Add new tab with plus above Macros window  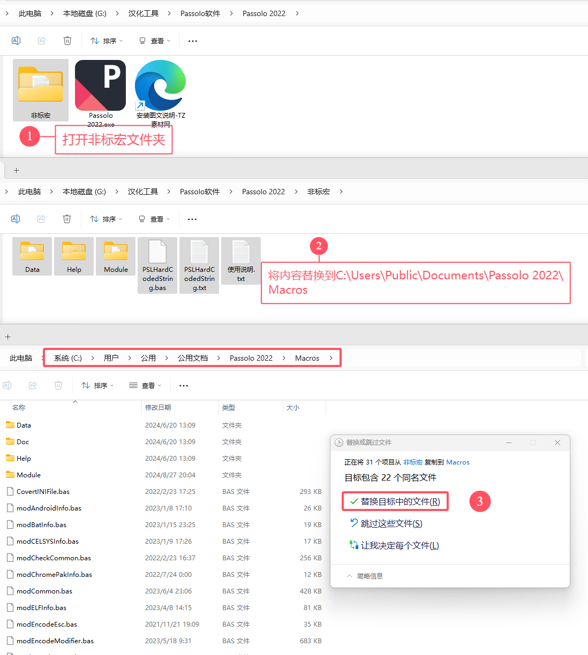point(7,337)
